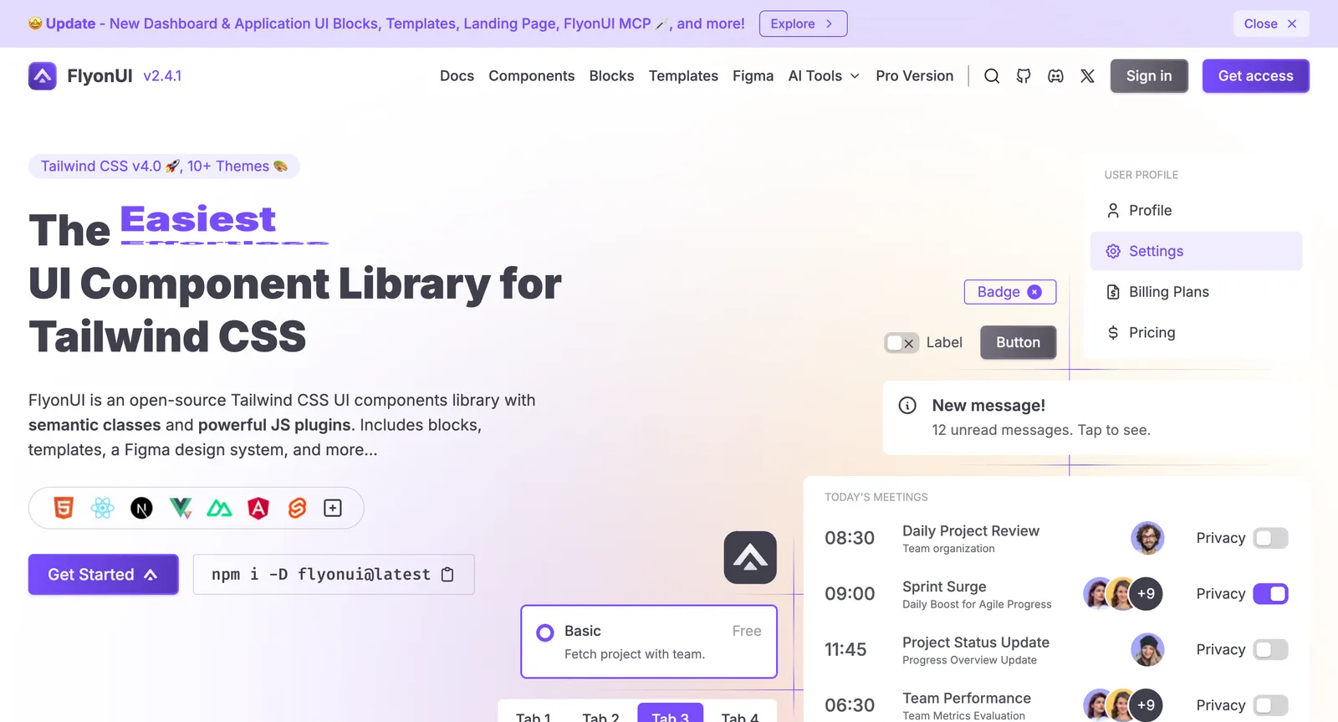Select the Vue framework icon
This screenshot has width=1338, height=722.
click(x=181, y=508)
